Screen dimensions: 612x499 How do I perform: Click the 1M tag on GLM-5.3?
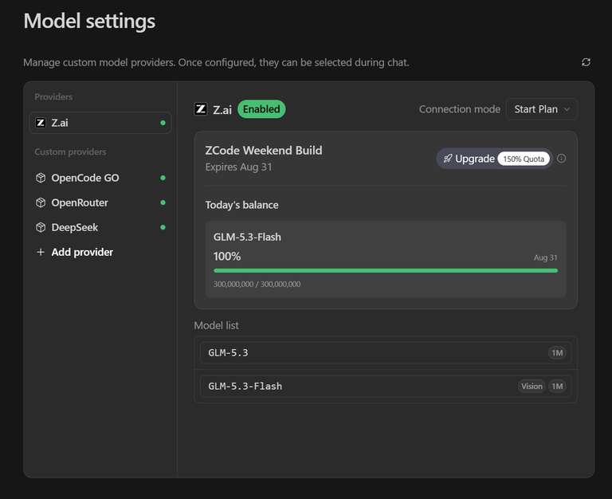point(557,353)
